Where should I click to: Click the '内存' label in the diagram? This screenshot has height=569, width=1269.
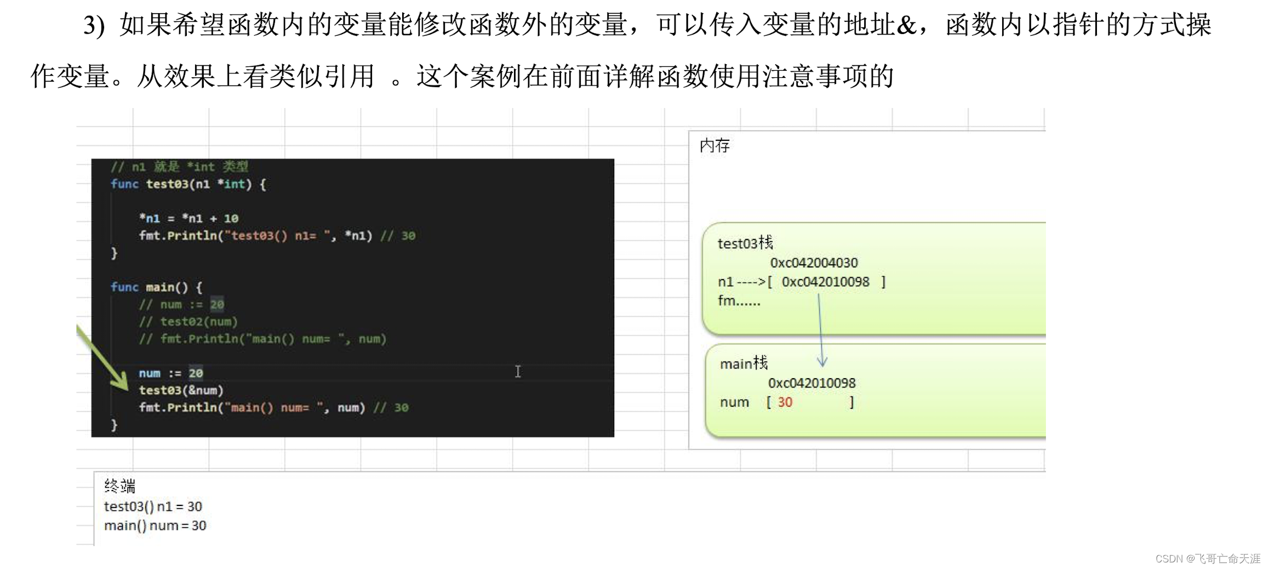[714, 146]
